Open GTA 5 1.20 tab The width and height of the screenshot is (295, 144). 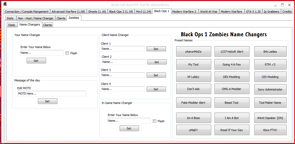click(254, 12)
